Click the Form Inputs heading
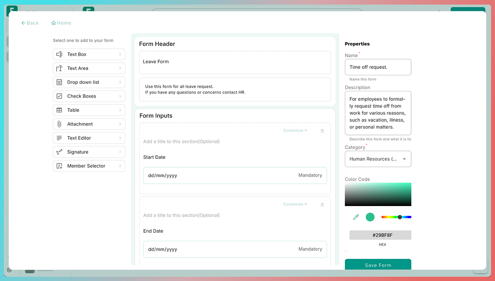 [x=156, y=116]
